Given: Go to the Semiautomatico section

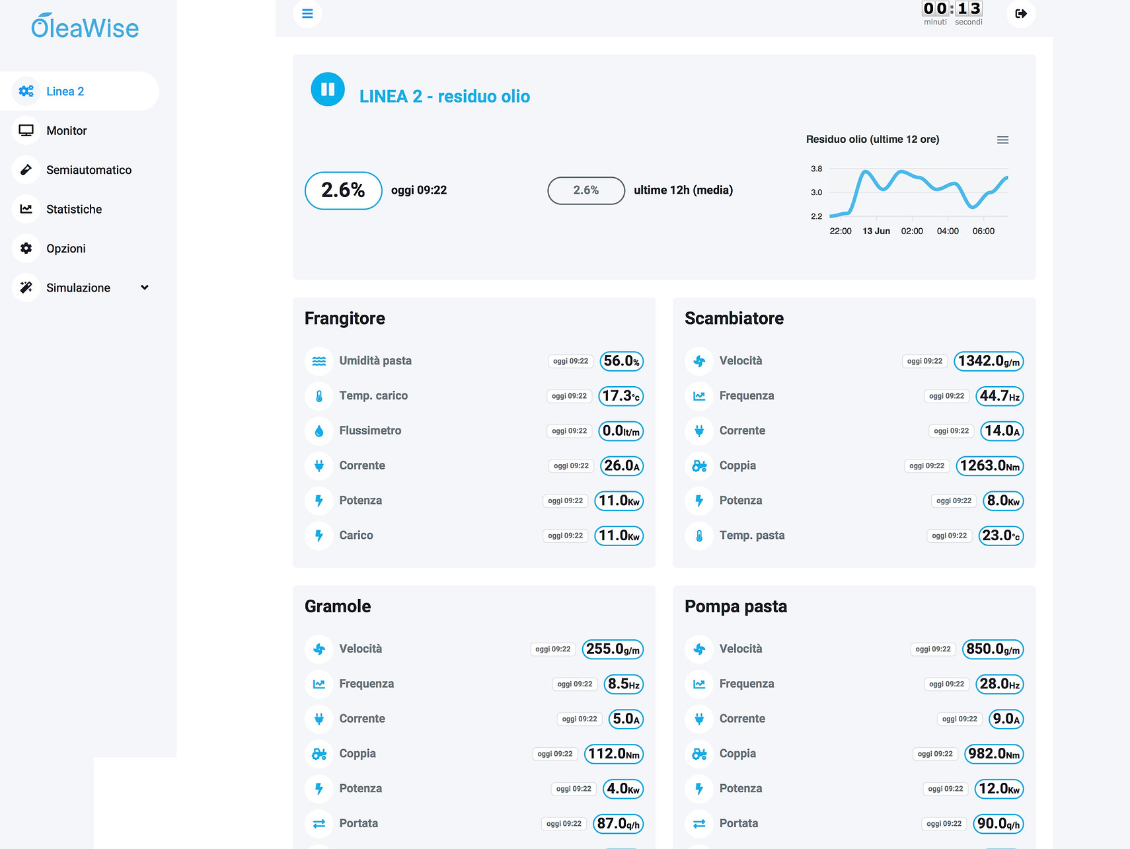Looking at the screenshot, I should 89,170.
